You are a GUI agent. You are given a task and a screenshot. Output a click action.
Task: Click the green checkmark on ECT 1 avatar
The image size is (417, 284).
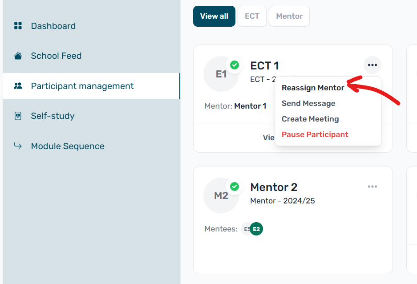pos(235,65)
